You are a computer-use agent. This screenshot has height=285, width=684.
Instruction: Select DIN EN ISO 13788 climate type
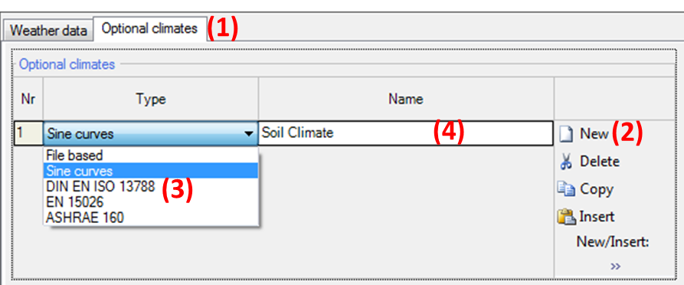point(100,186)
